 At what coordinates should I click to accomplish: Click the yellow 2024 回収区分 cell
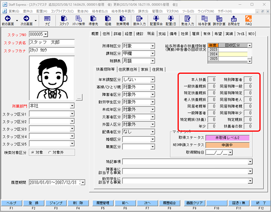tap(233, 54)
